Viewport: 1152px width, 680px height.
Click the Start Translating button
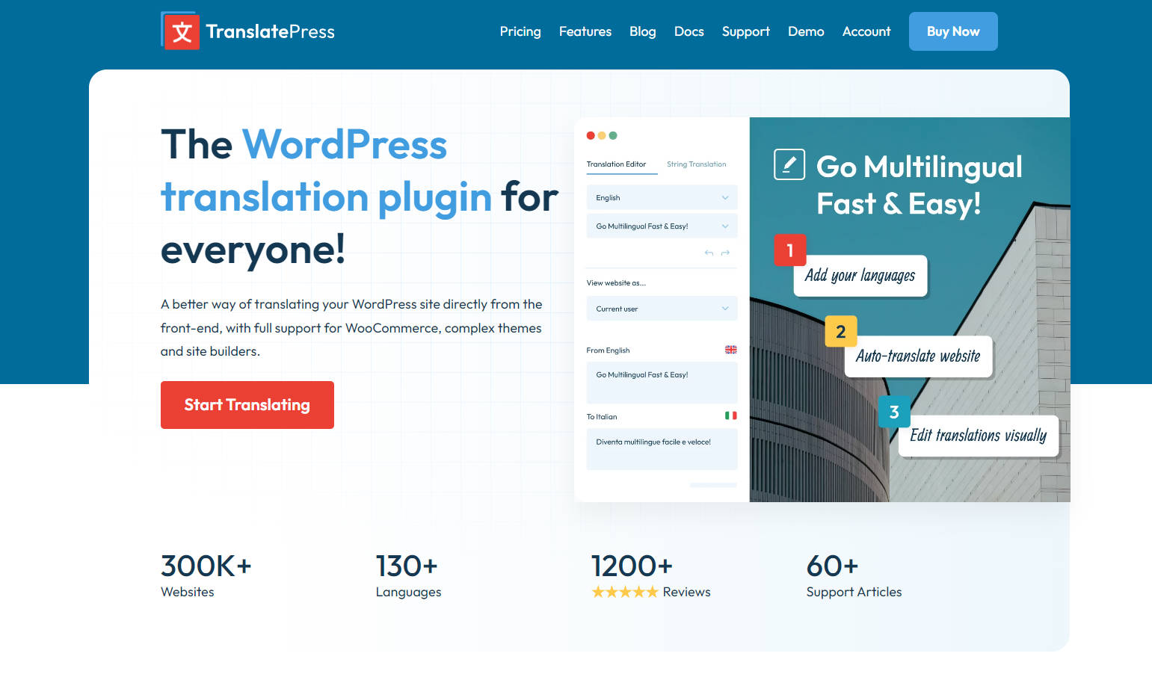(x=247, y=405)
